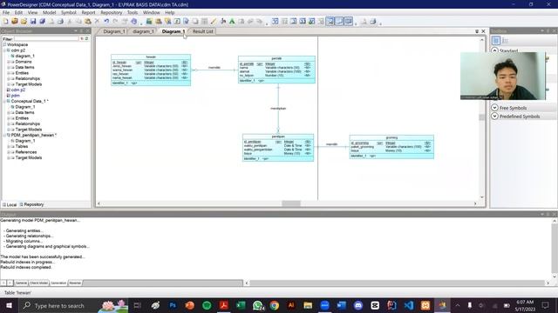Switch to the lowercase diagram_1 tab

click(x=143, y=31)
